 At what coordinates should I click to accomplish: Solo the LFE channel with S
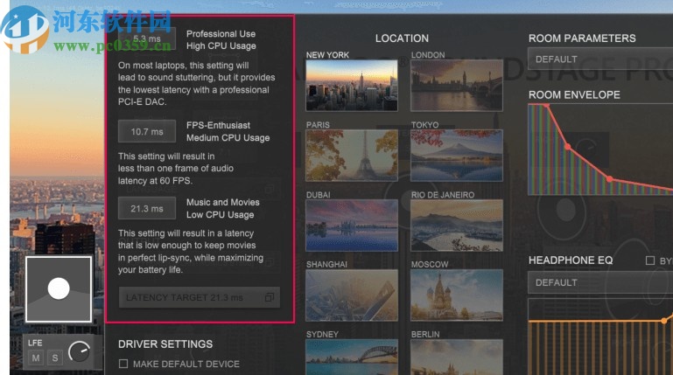point(55,358)
